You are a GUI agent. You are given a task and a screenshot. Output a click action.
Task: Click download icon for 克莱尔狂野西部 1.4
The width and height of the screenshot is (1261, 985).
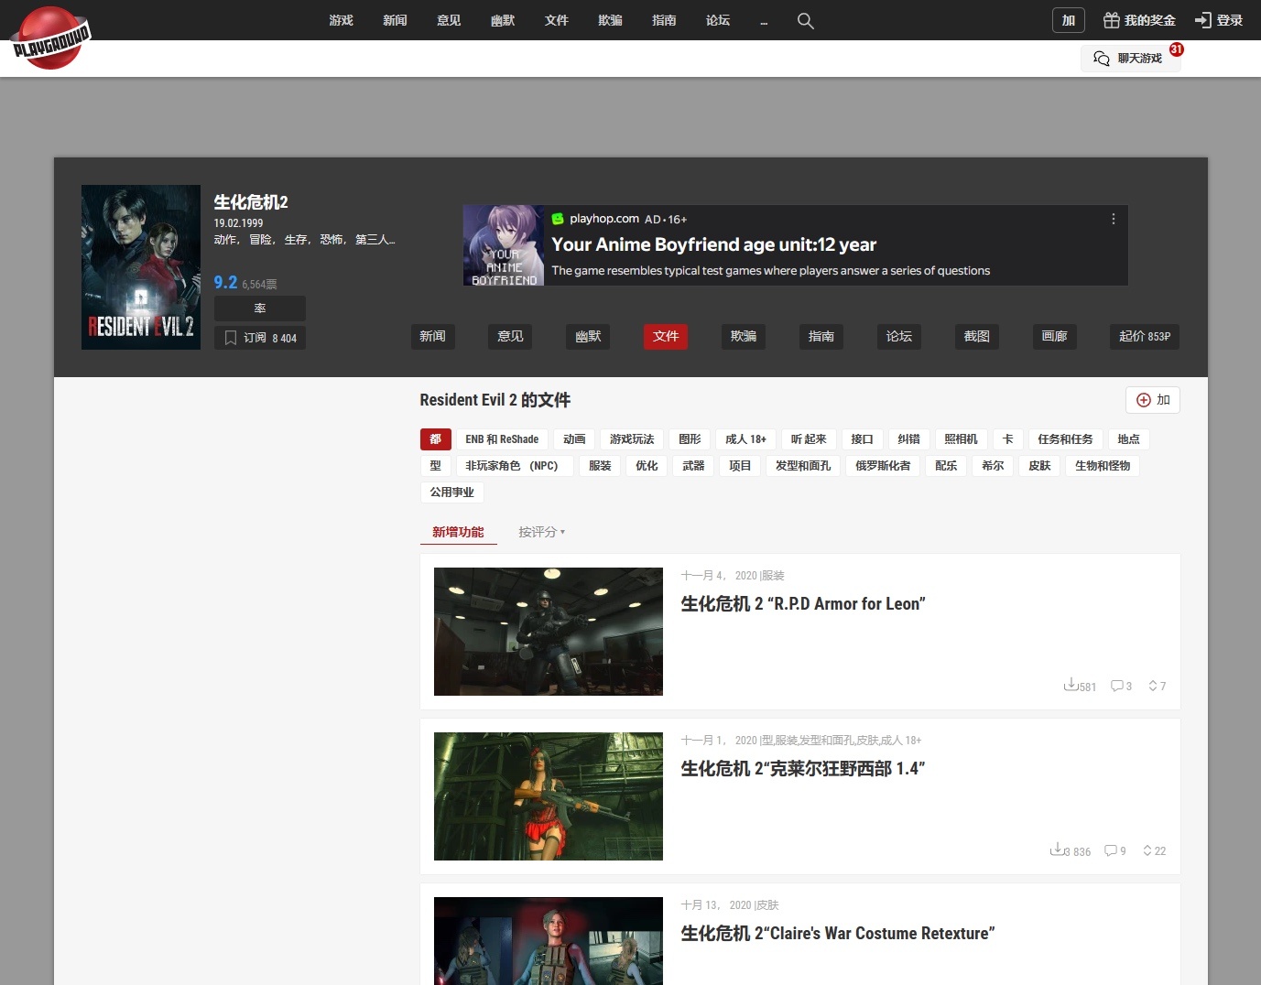pos(1056,850)
